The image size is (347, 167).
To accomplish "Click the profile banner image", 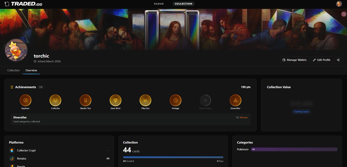I will [173, 29].
